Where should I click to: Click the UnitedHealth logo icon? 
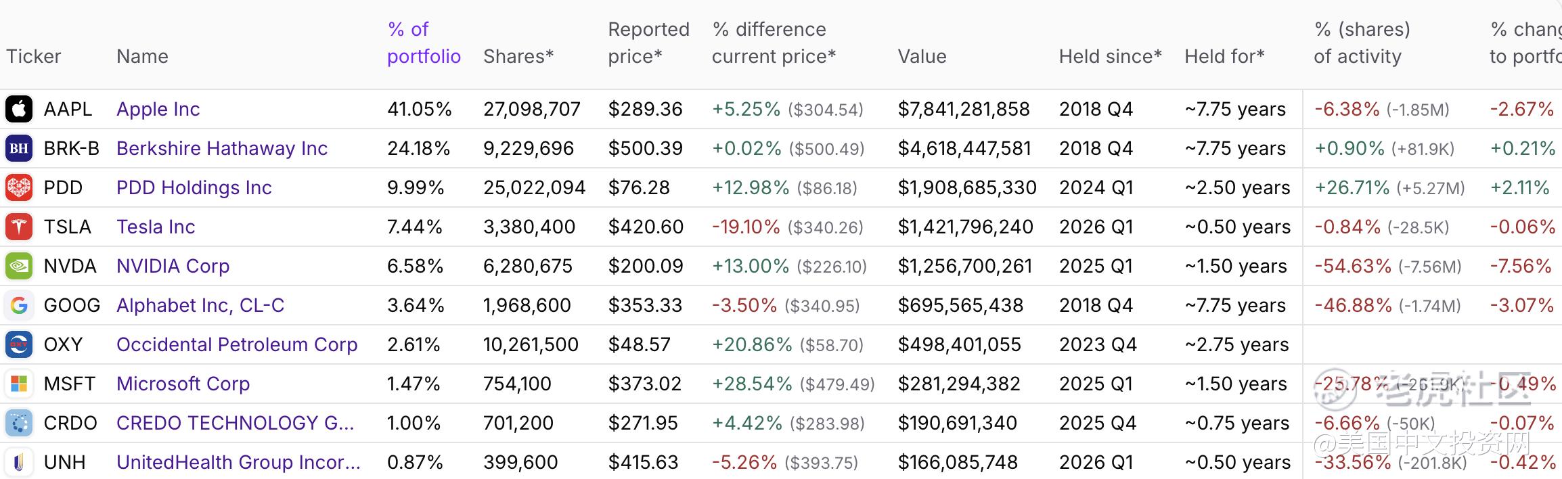(19, 462)
